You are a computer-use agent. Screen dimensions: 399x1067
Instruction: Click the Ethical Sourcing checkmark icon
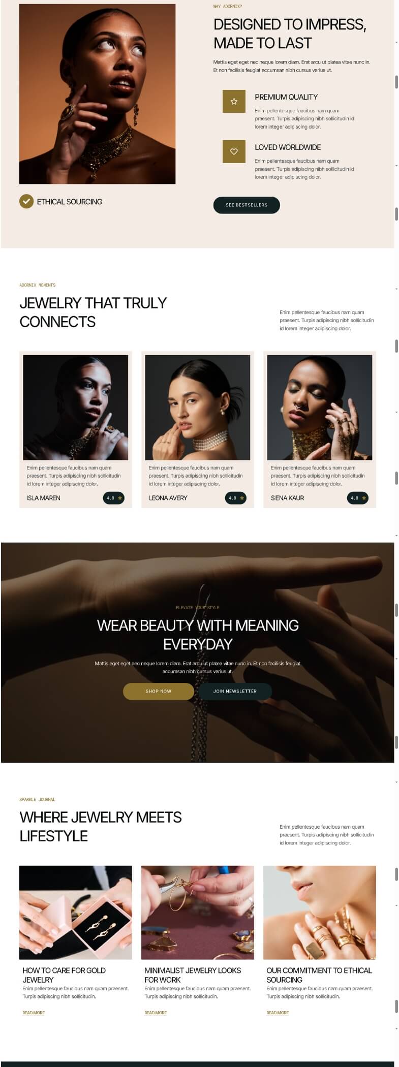click(x=26, y=202)
